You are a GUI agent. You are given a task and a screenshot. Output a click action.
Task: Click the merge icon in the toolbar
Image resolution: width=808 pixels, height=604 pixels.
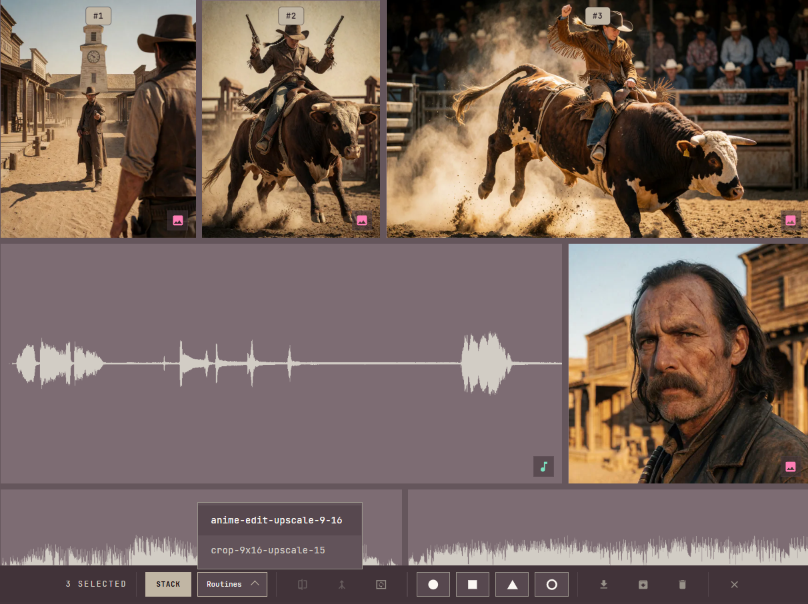point(342,584)
